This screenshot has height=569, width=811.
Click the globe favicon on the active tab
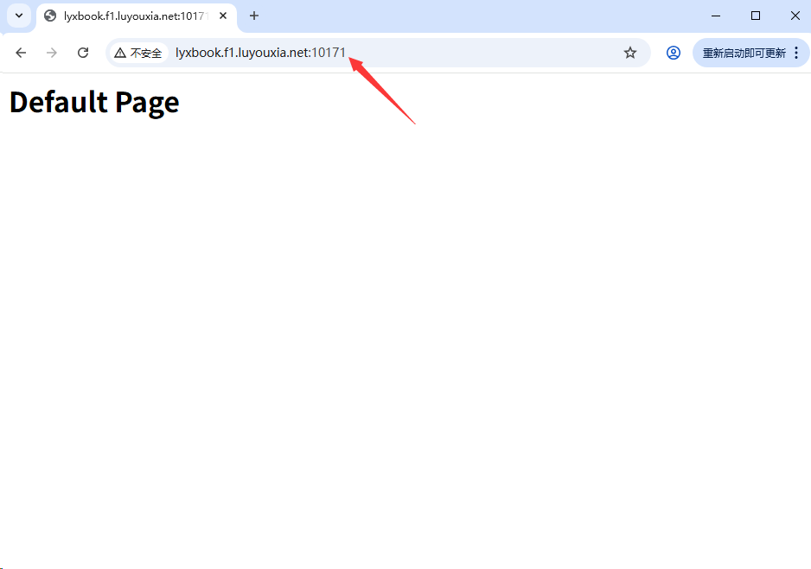point(50,16)
